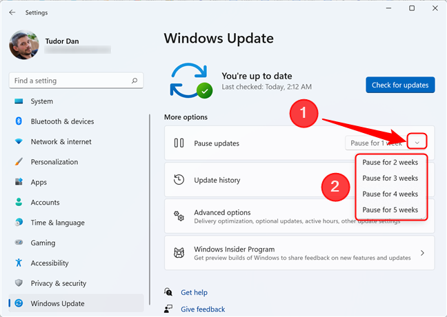
Task: Click the Accessibility figure icon
Action: click(x=19, y=263)
